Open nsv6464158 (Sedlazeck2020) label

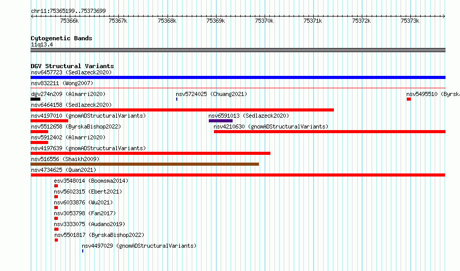click(x=71, y=105)
